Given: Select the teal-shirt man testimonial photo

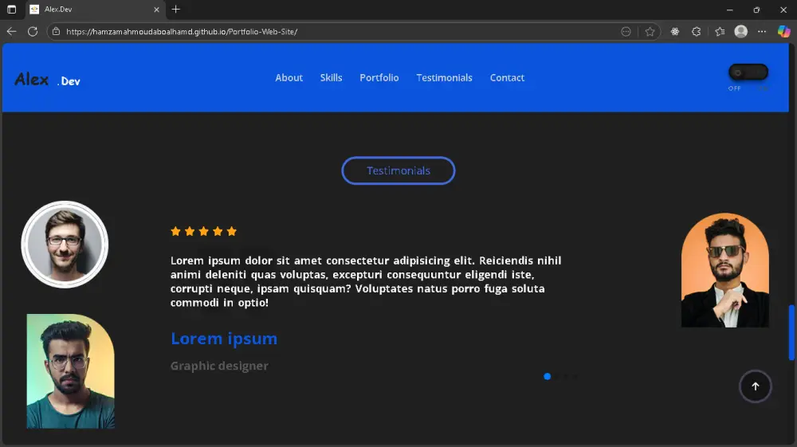Looking at the screenshot, I should point(71,371).
